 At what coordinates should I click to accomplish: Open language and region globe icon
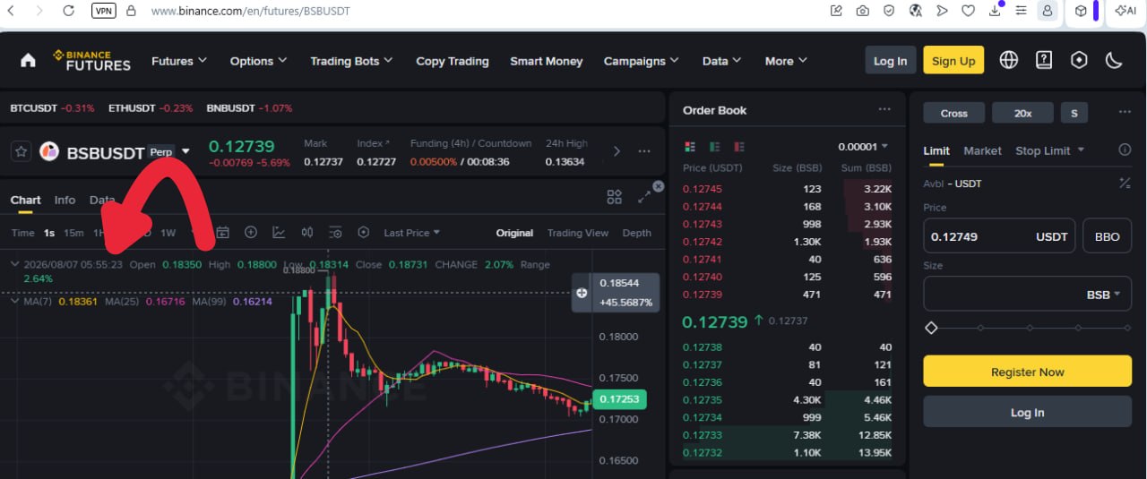click(1009, 60)
